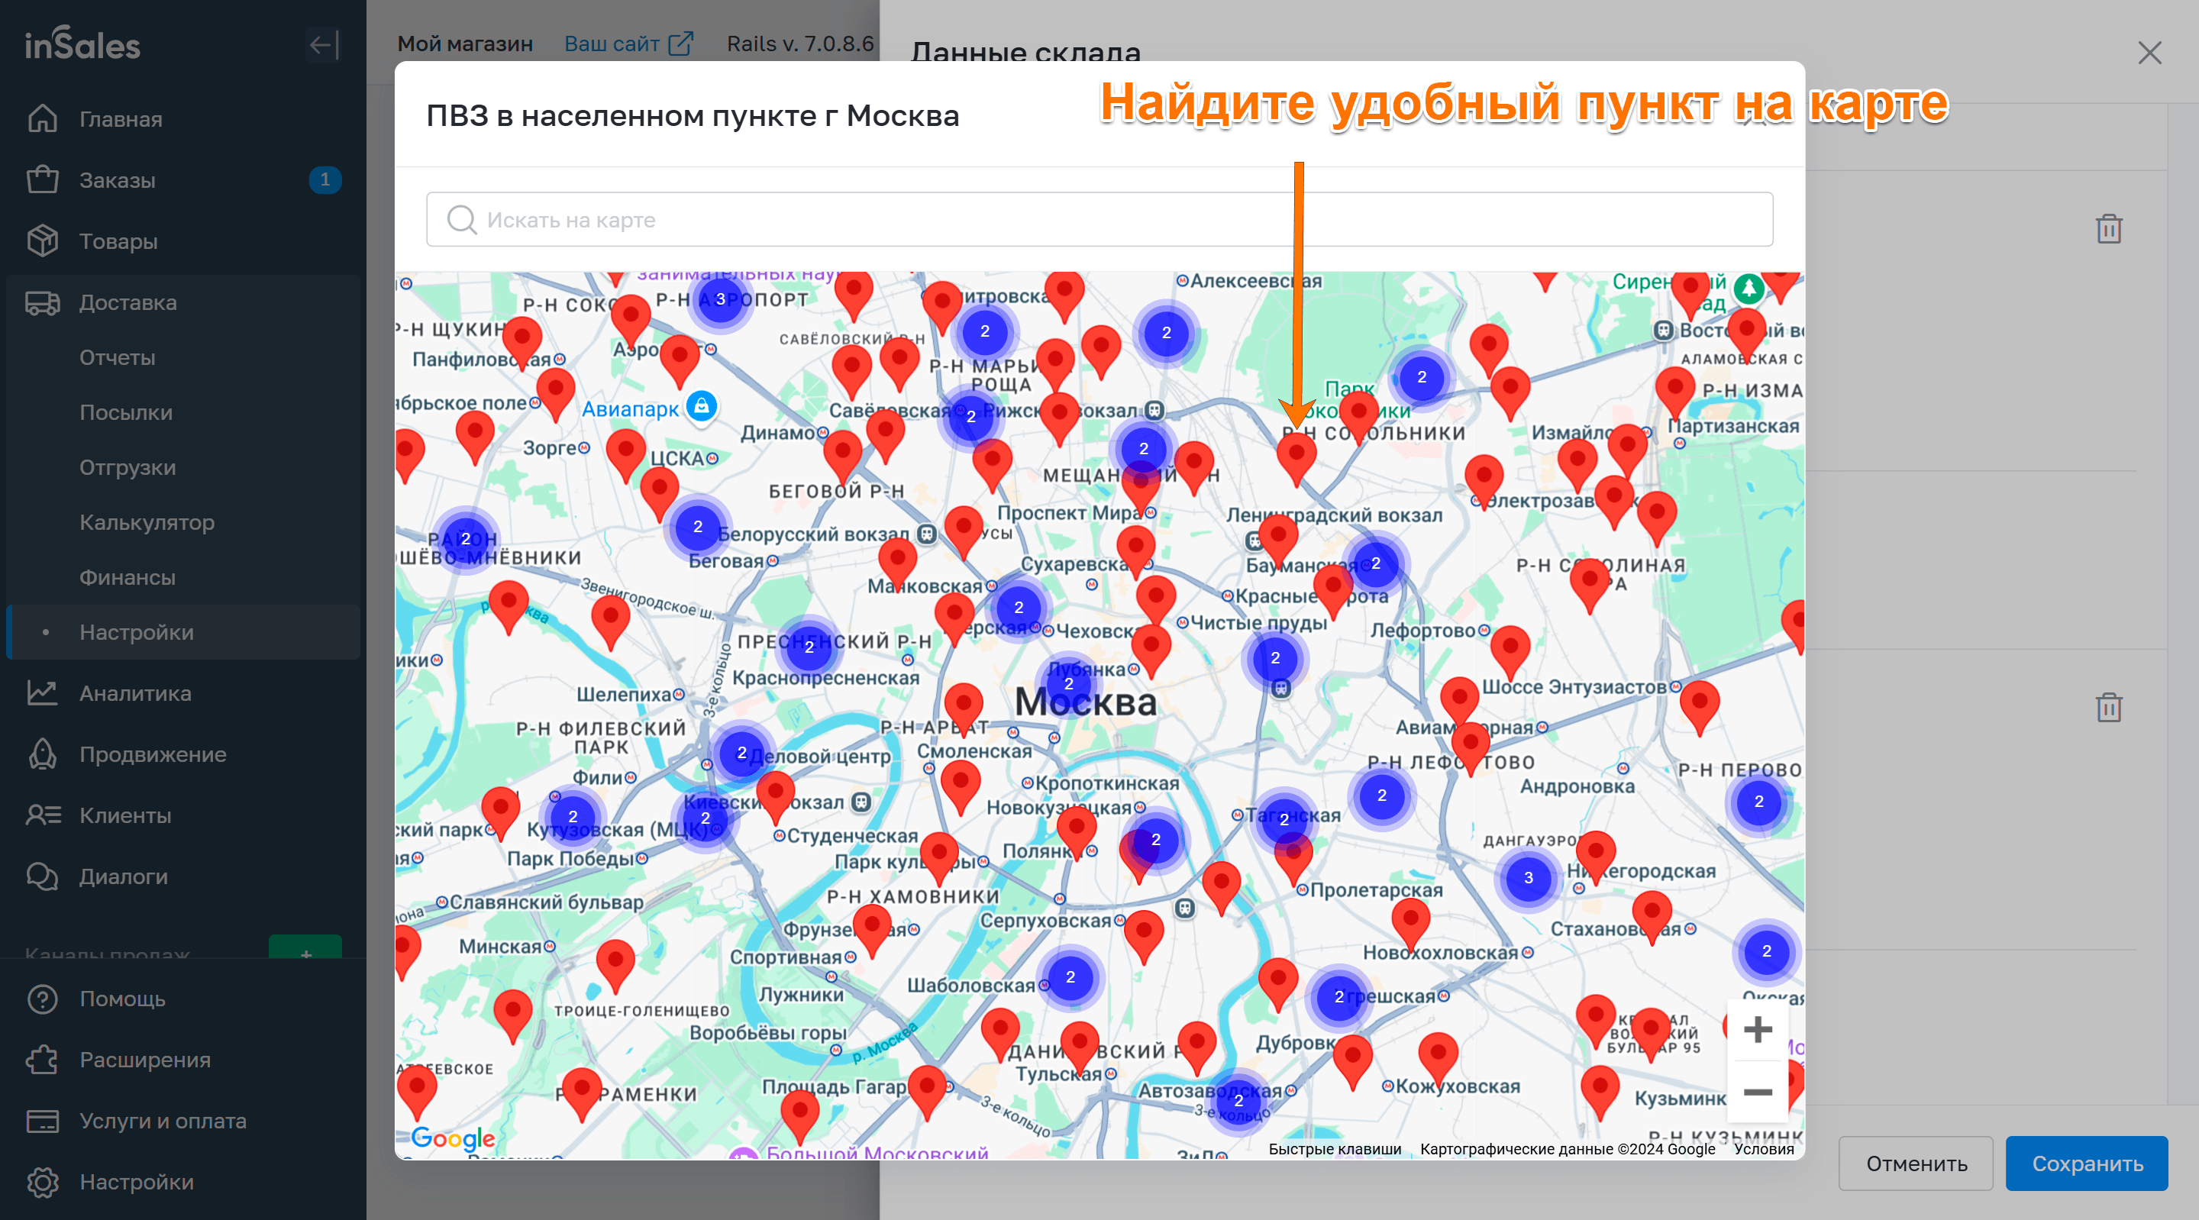Open the Ваш сайт external link
This screenshot has height=1220, width=2199.
(628, 44)
